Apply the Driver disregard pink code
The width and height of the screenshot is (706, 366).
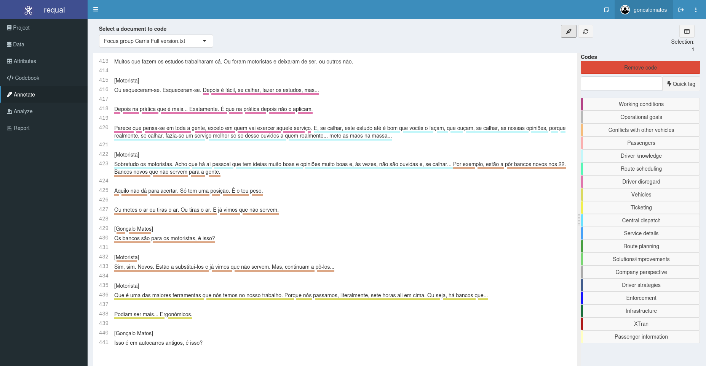(641, 182)
